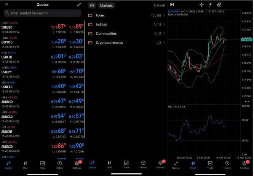Open History tab in chart panel
The width and height of the screenshot is (254, 176).
tap(227, 165)
